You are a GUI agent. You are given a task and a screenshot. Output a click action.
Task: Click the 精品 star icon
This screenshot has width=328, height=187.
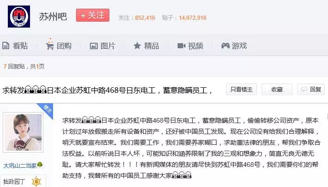pos(137,45)
